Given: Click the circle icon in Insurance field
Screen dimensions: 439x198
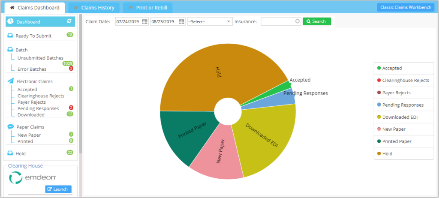Looking at the screenshot, I should [298, 21].
